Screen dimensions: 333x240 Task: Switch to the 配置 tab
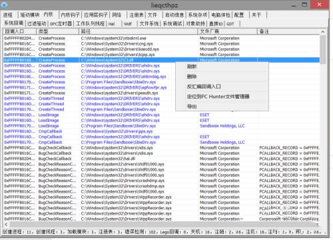239,15
